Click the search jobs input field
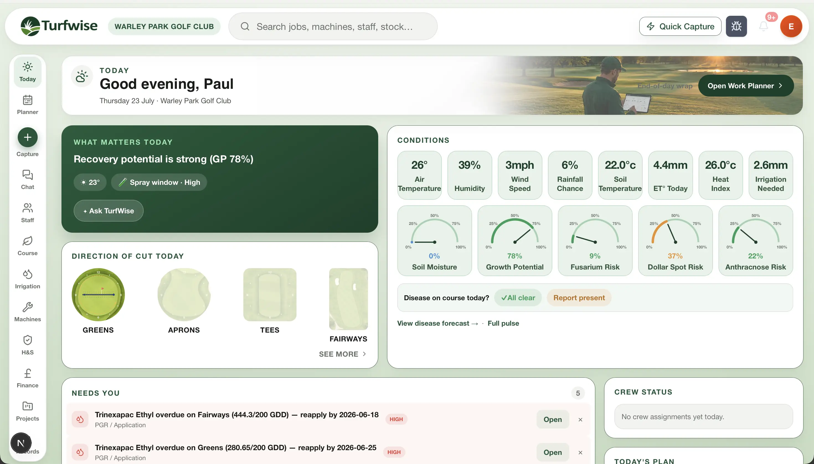The image size is (814, 464). [x=333, y=27]
